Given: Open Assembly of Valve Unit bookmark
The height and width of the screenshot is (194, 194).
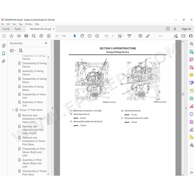Looking at the screenshot, I should (x=32, y=104).
